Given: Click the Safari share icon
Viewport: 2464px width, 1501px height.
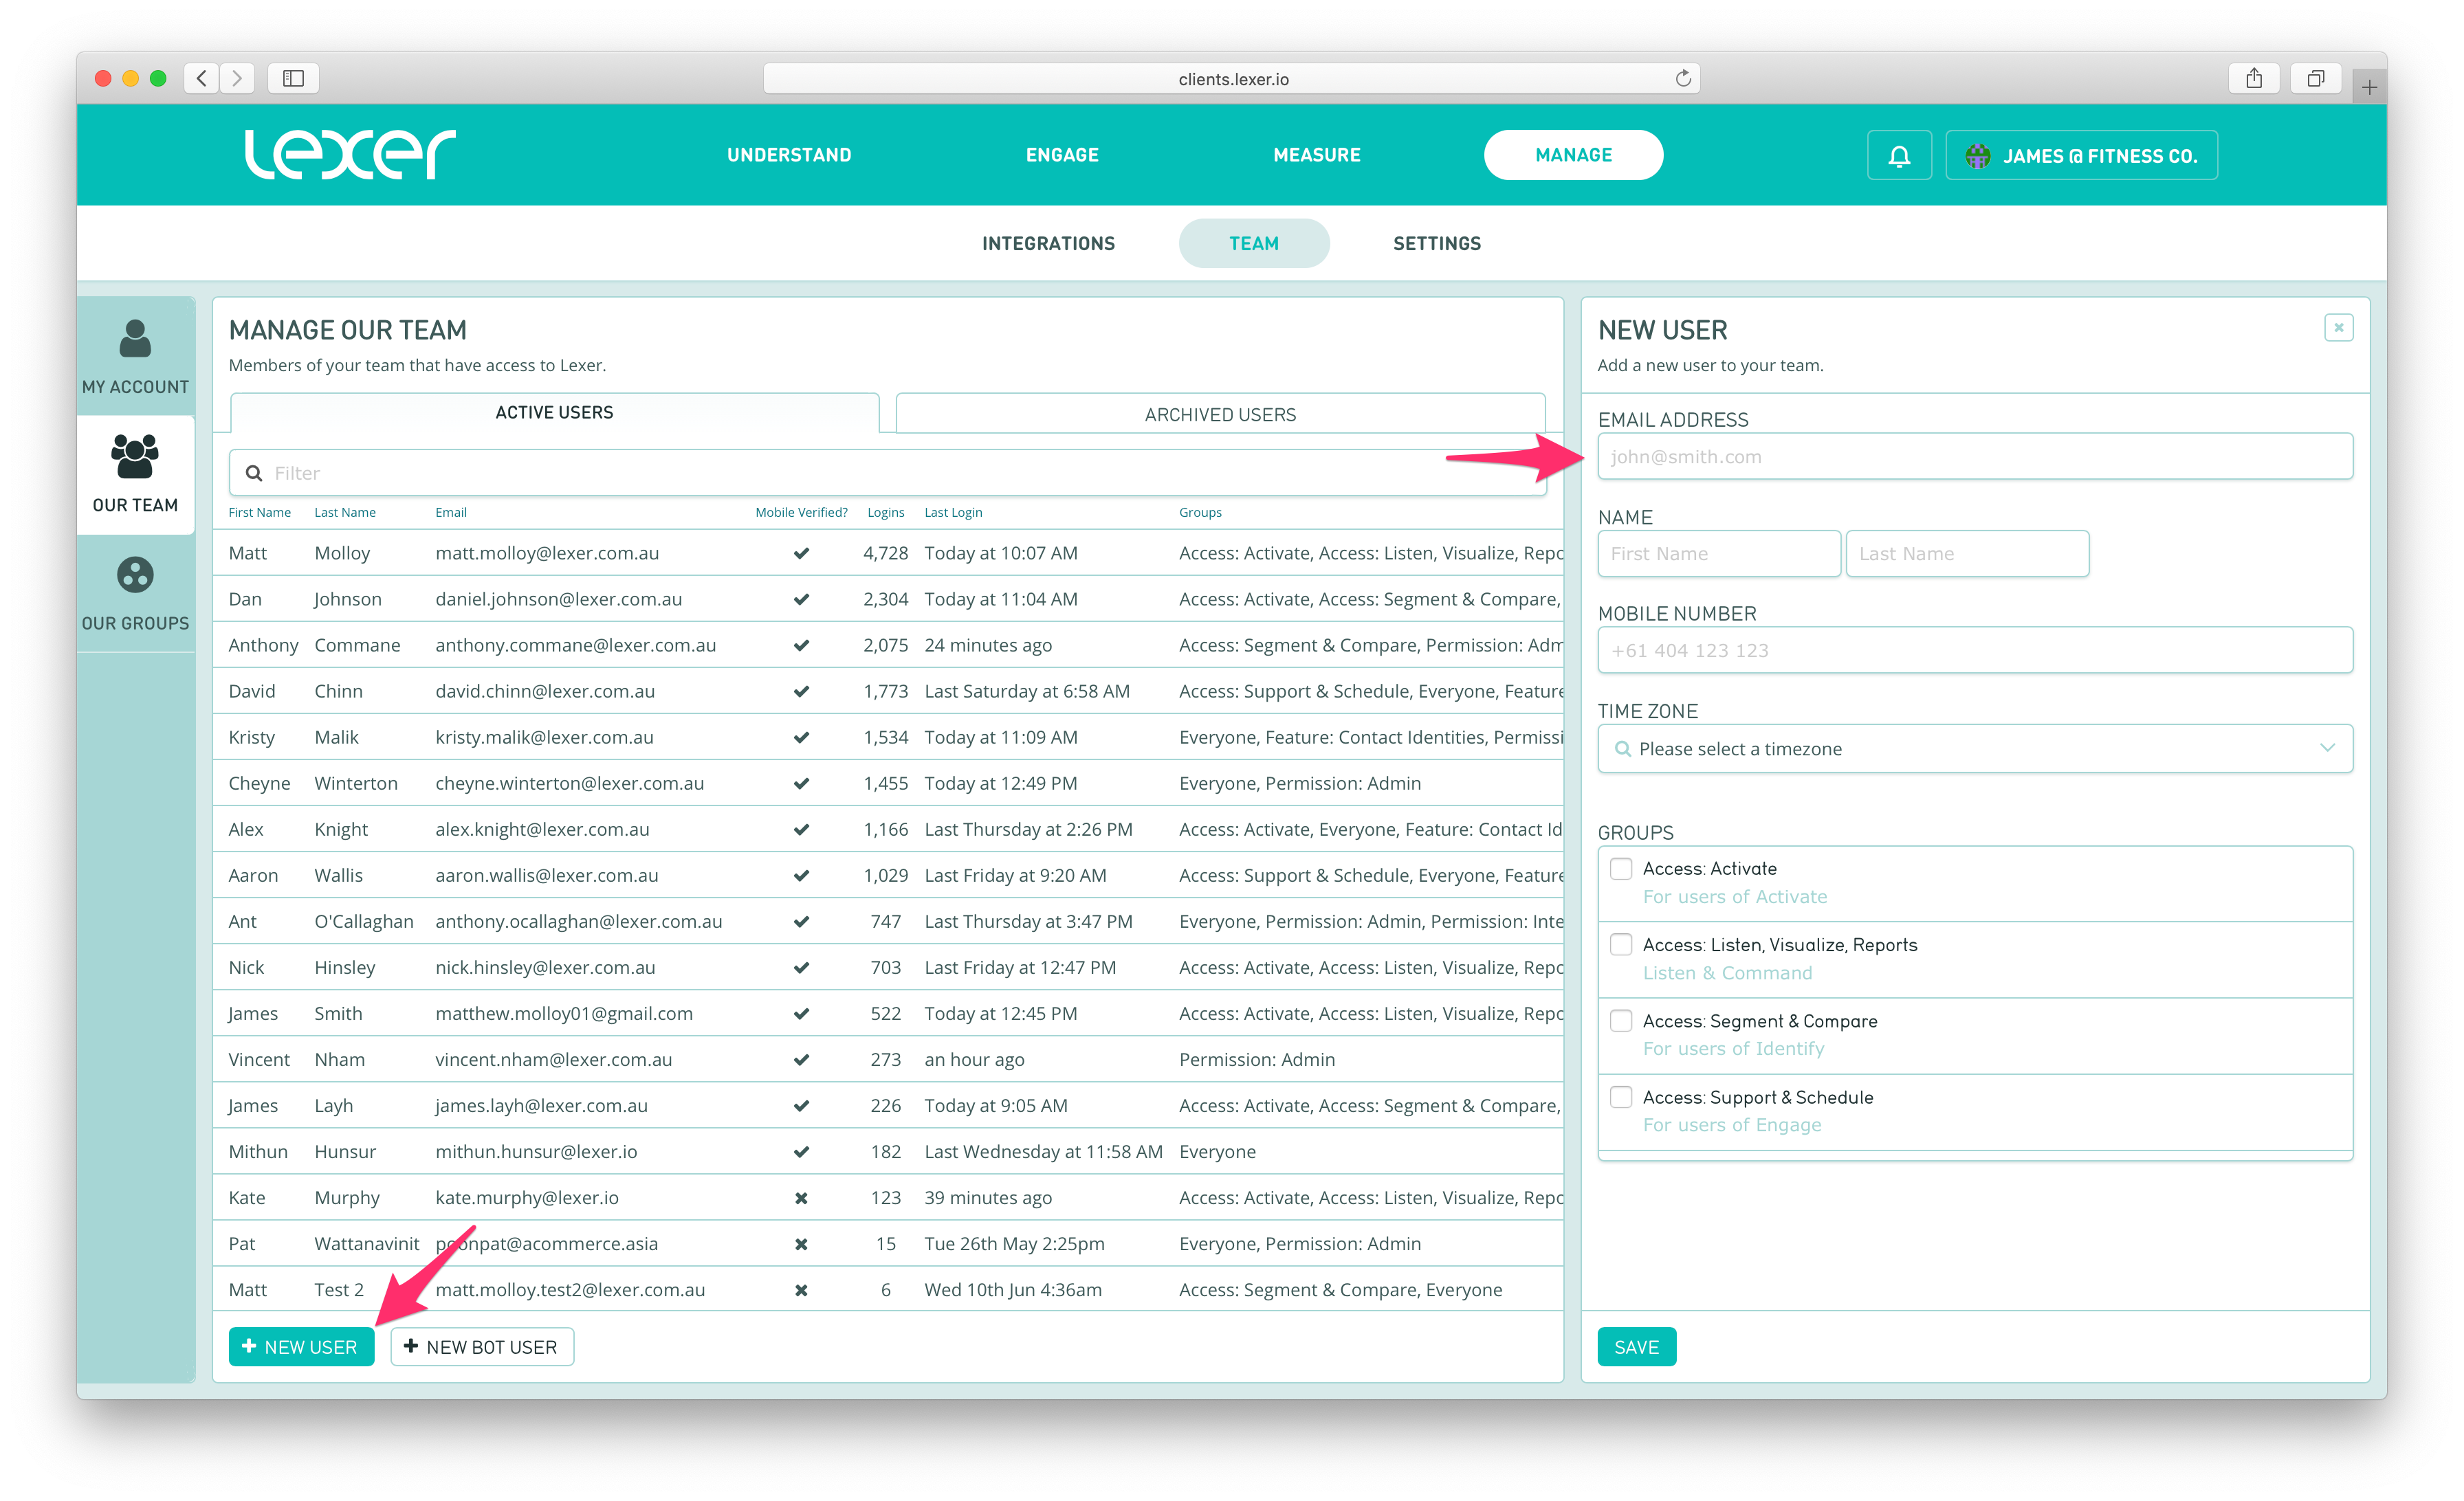Looking at the screenshot, I should pos(2253,78).
